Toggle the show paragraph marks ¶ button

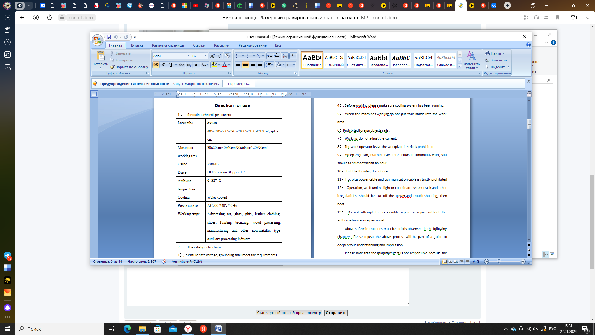point(293,56)
